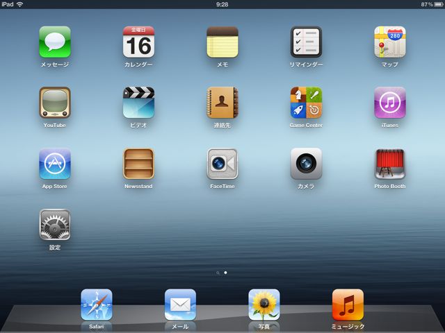Open the Maps app (マップ)

[x=389, y=42]
